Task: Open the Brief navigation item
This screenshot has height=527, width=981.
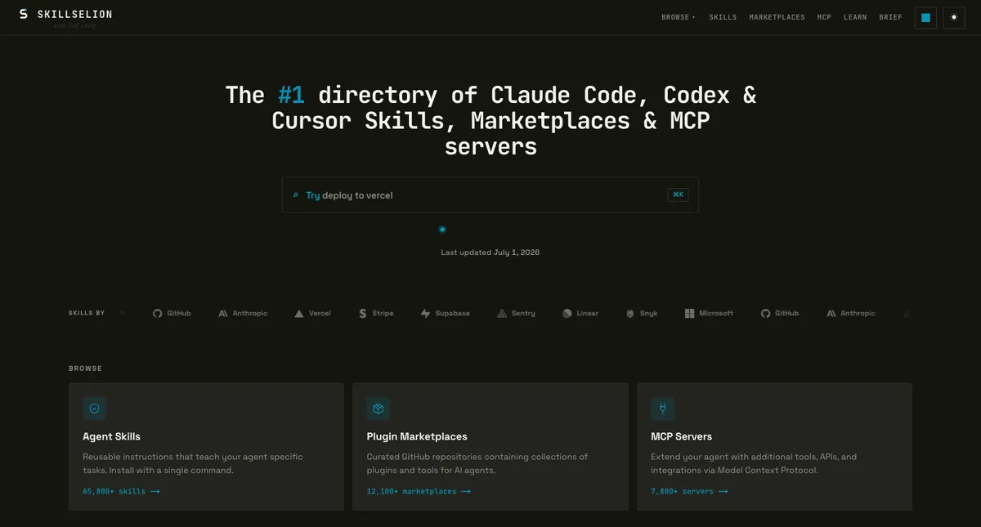Action: pos(890,17)
